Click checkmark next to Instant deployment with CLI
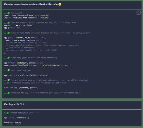 pyautogui.click(x=8, y=113)
